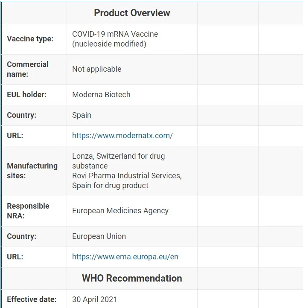Click the Responsible NRA label
303x308 pixels.
[x=28, y=211]
